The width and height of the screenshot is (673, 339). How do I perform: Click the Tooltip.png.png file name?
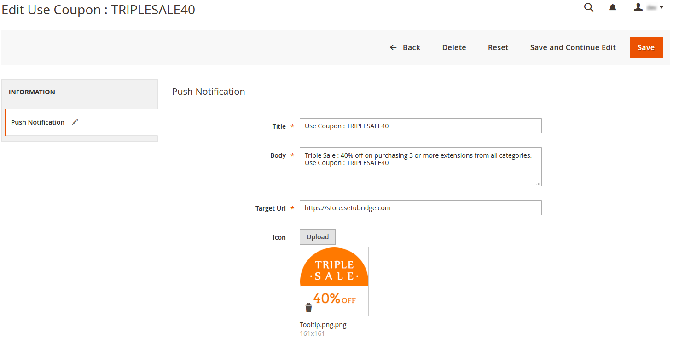pos(323,325)
